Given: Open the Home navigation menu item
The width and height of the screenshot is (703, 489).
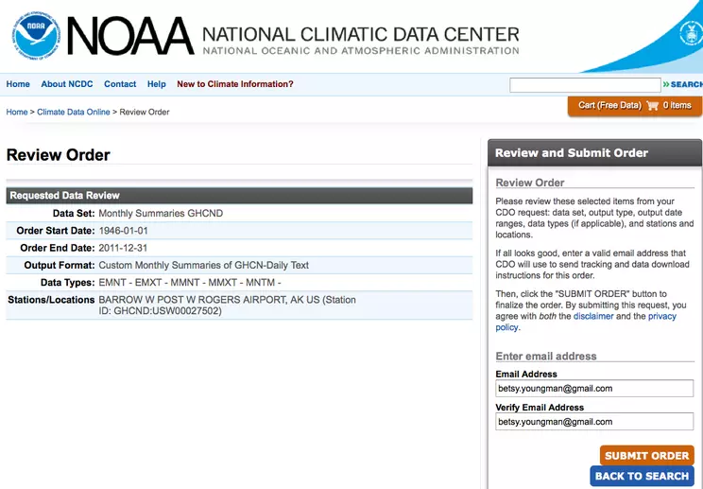Looking at the screenshot, I should [x=18, y=84].
